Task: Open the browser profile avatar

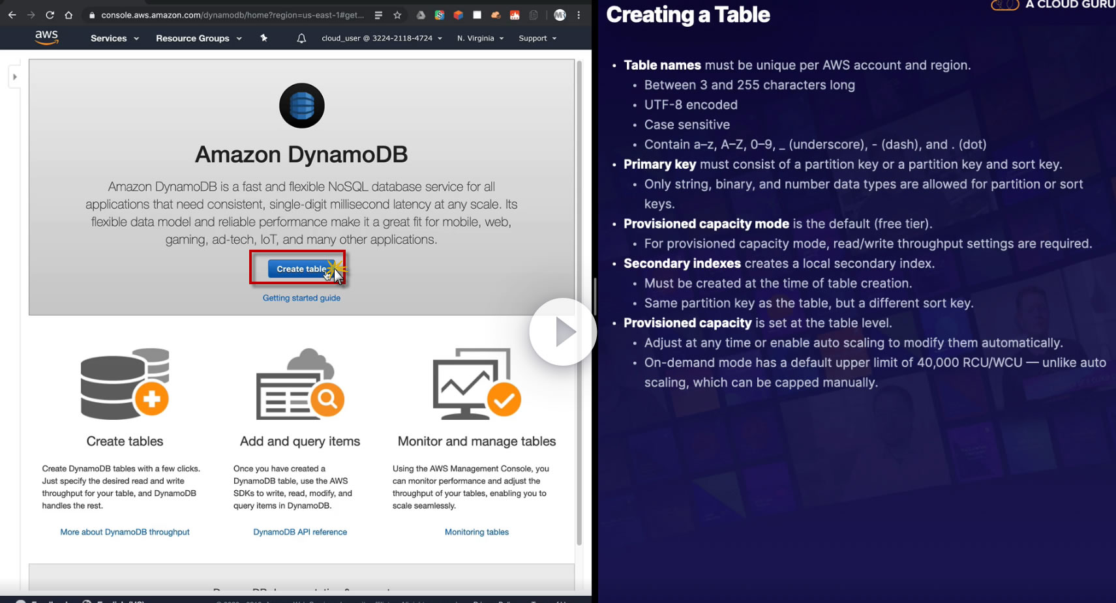Action: tap(560, 15)
